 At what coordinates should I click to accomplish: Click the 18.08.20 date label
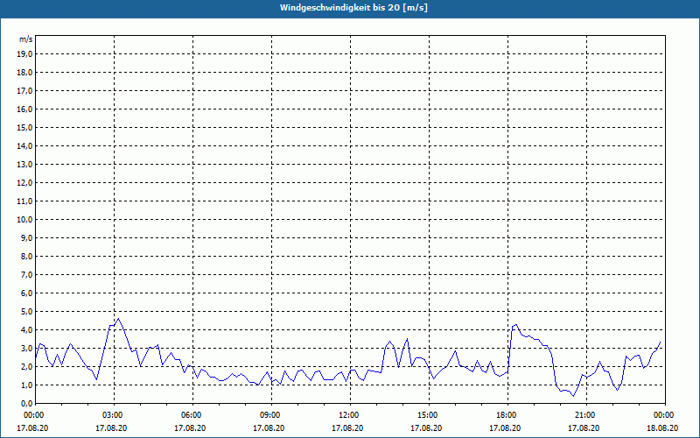click(662, 428)
